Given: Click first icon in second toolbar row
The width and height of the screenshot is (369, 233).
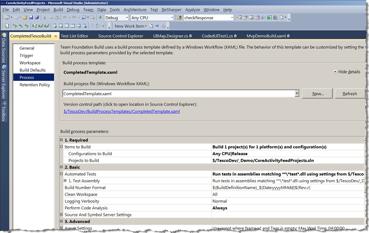Looking at the screenshot, I should point(7,26).
